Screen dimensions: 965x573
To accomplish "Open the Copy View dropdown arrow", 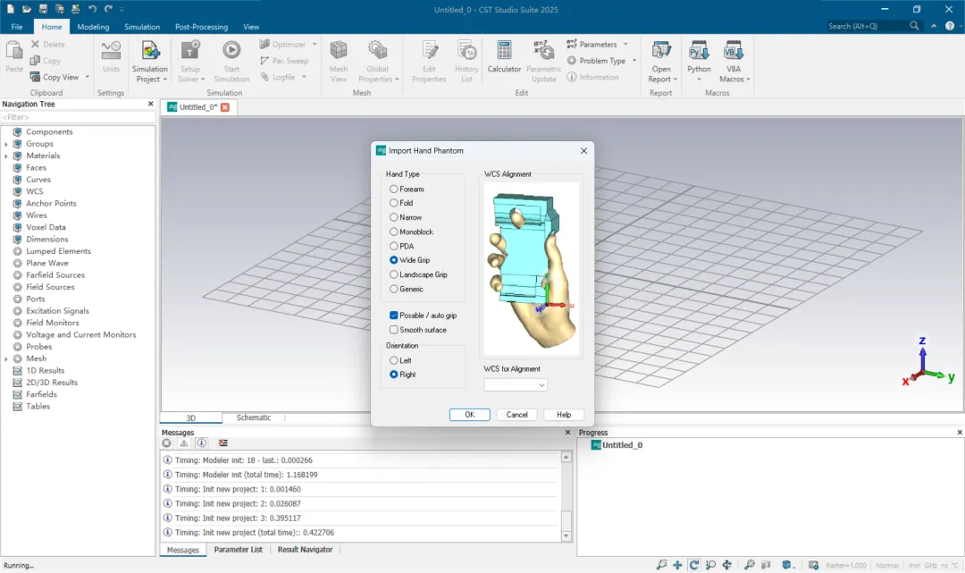I will (87, 77).
